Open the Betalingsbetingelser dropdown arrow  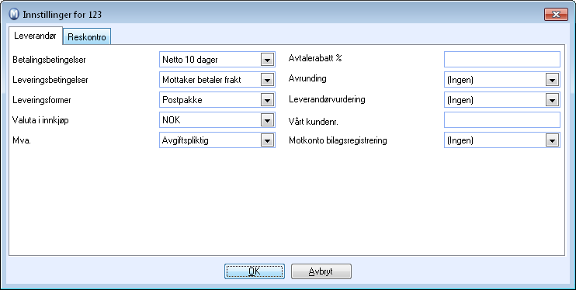[x=267, y=60]
